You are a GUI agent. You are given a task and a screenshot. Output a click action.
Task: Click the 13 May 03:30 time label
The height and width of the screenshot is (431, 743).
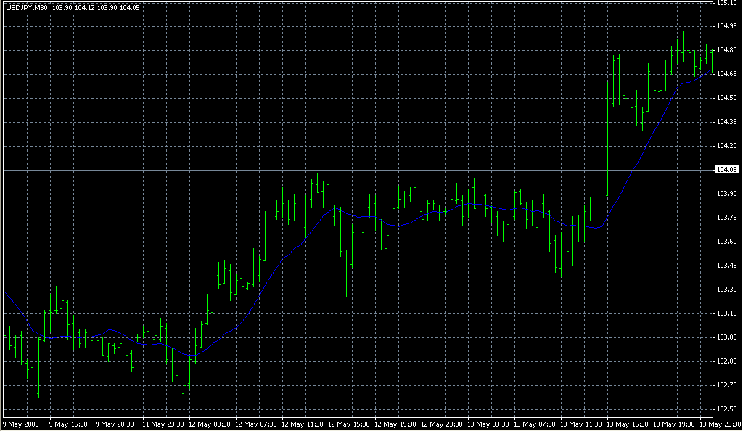[488, 424]
